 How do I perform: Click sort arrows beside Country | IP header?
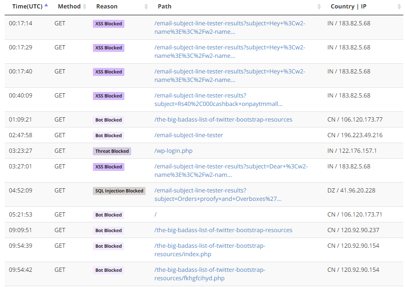pyautogui.click(x=399, y=7)
